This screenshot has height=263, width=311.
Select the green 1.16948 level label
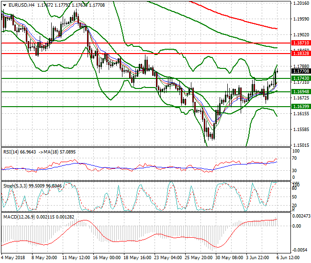tap(300, 91)
